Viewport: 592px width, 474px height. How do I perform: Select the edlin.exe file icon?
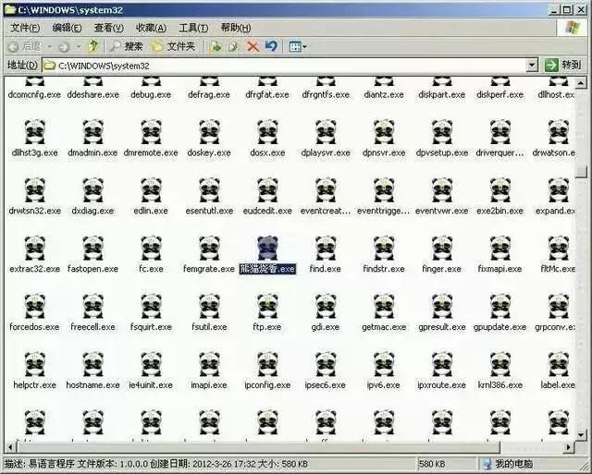tap(151, 189)
